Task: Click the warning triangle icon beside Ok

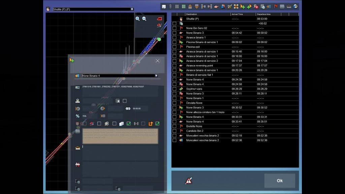Action: point(189,181)
